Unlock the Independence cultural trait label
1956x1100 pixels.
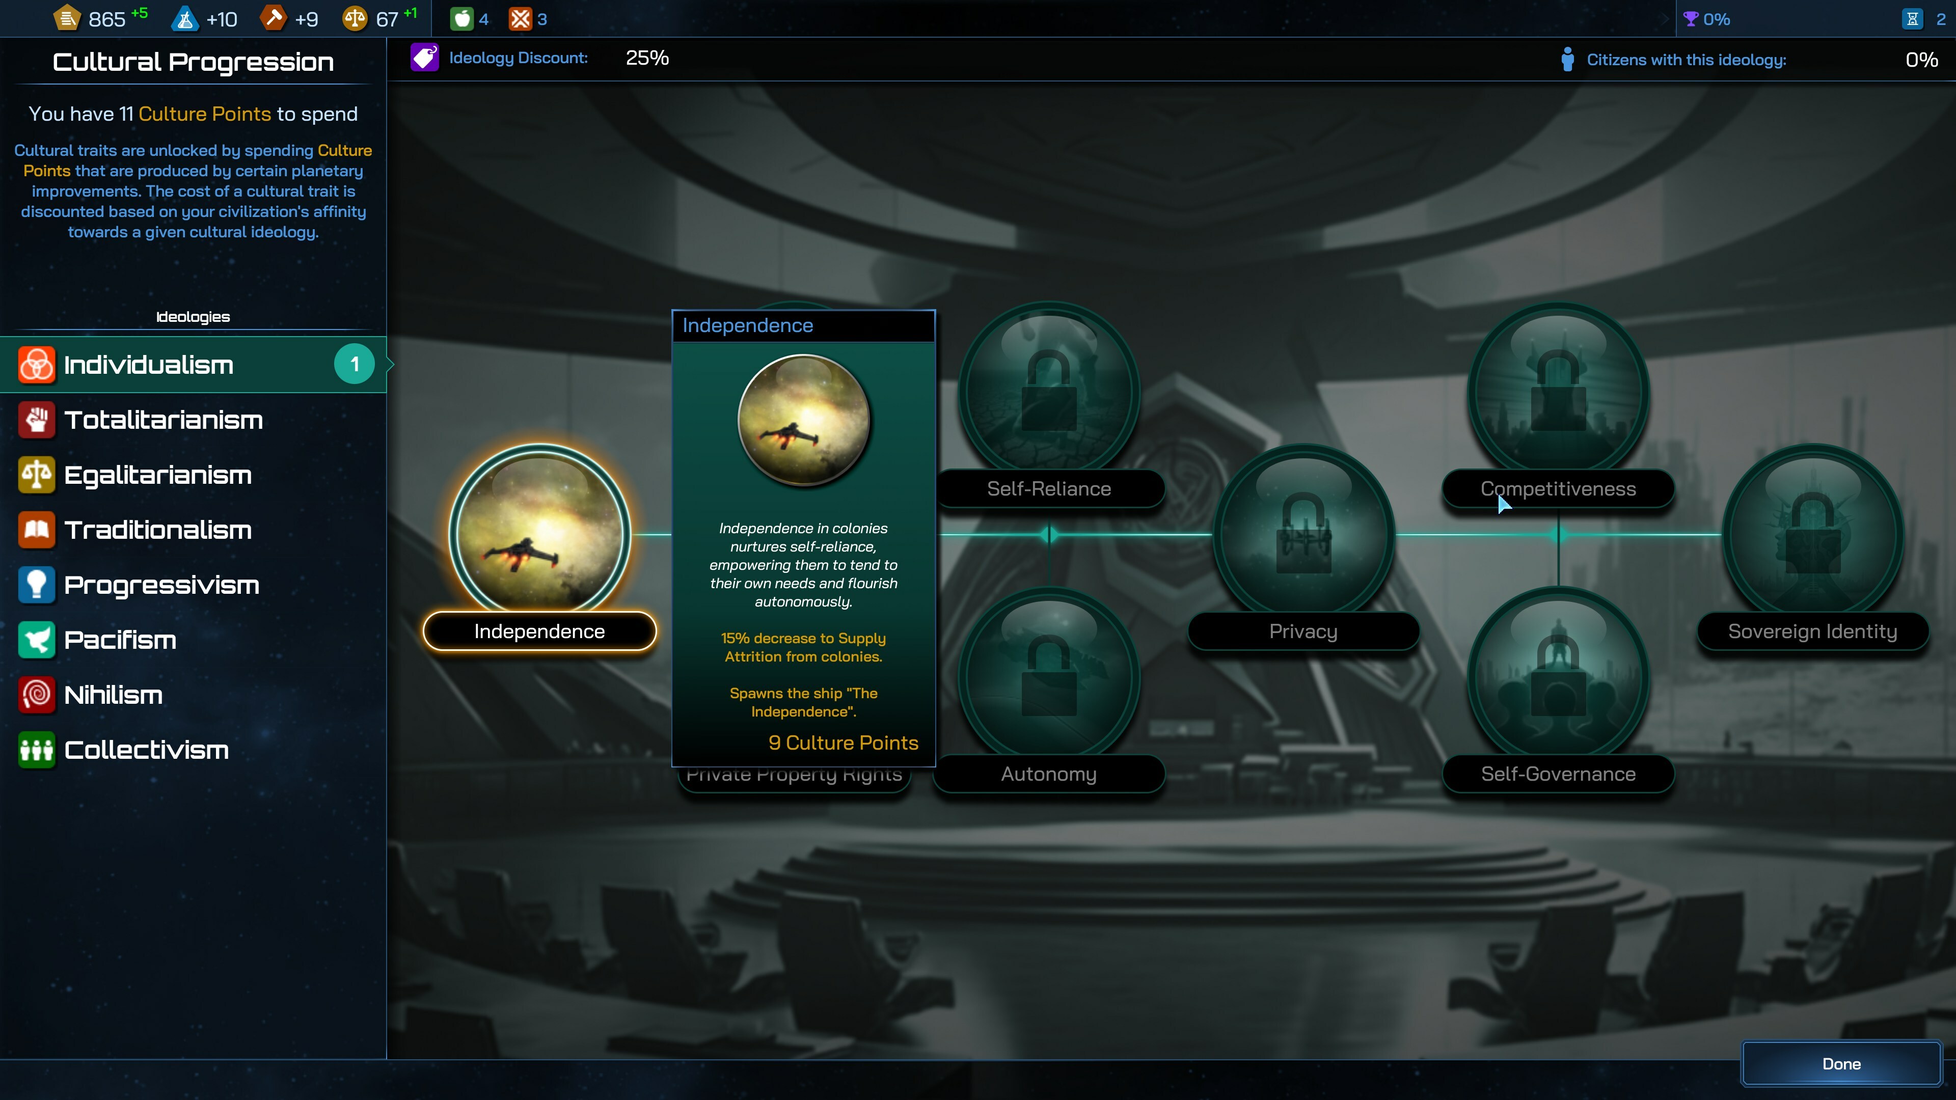coord(539,631)
